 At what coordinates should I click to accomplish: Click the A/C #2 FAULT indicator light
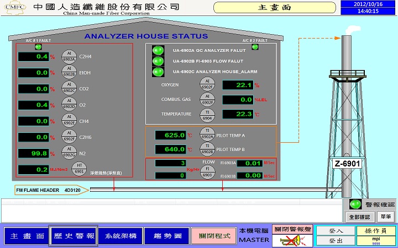click(x=255, y=47)
